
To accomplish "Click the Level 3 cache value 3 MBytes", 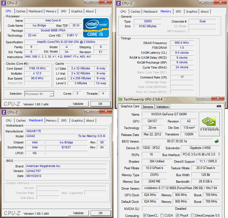I will pyautogui.click(x=81, y=83).
